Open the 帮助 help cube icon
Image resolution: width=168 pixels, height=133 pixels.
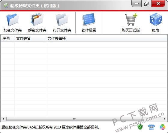coord(156,20)
